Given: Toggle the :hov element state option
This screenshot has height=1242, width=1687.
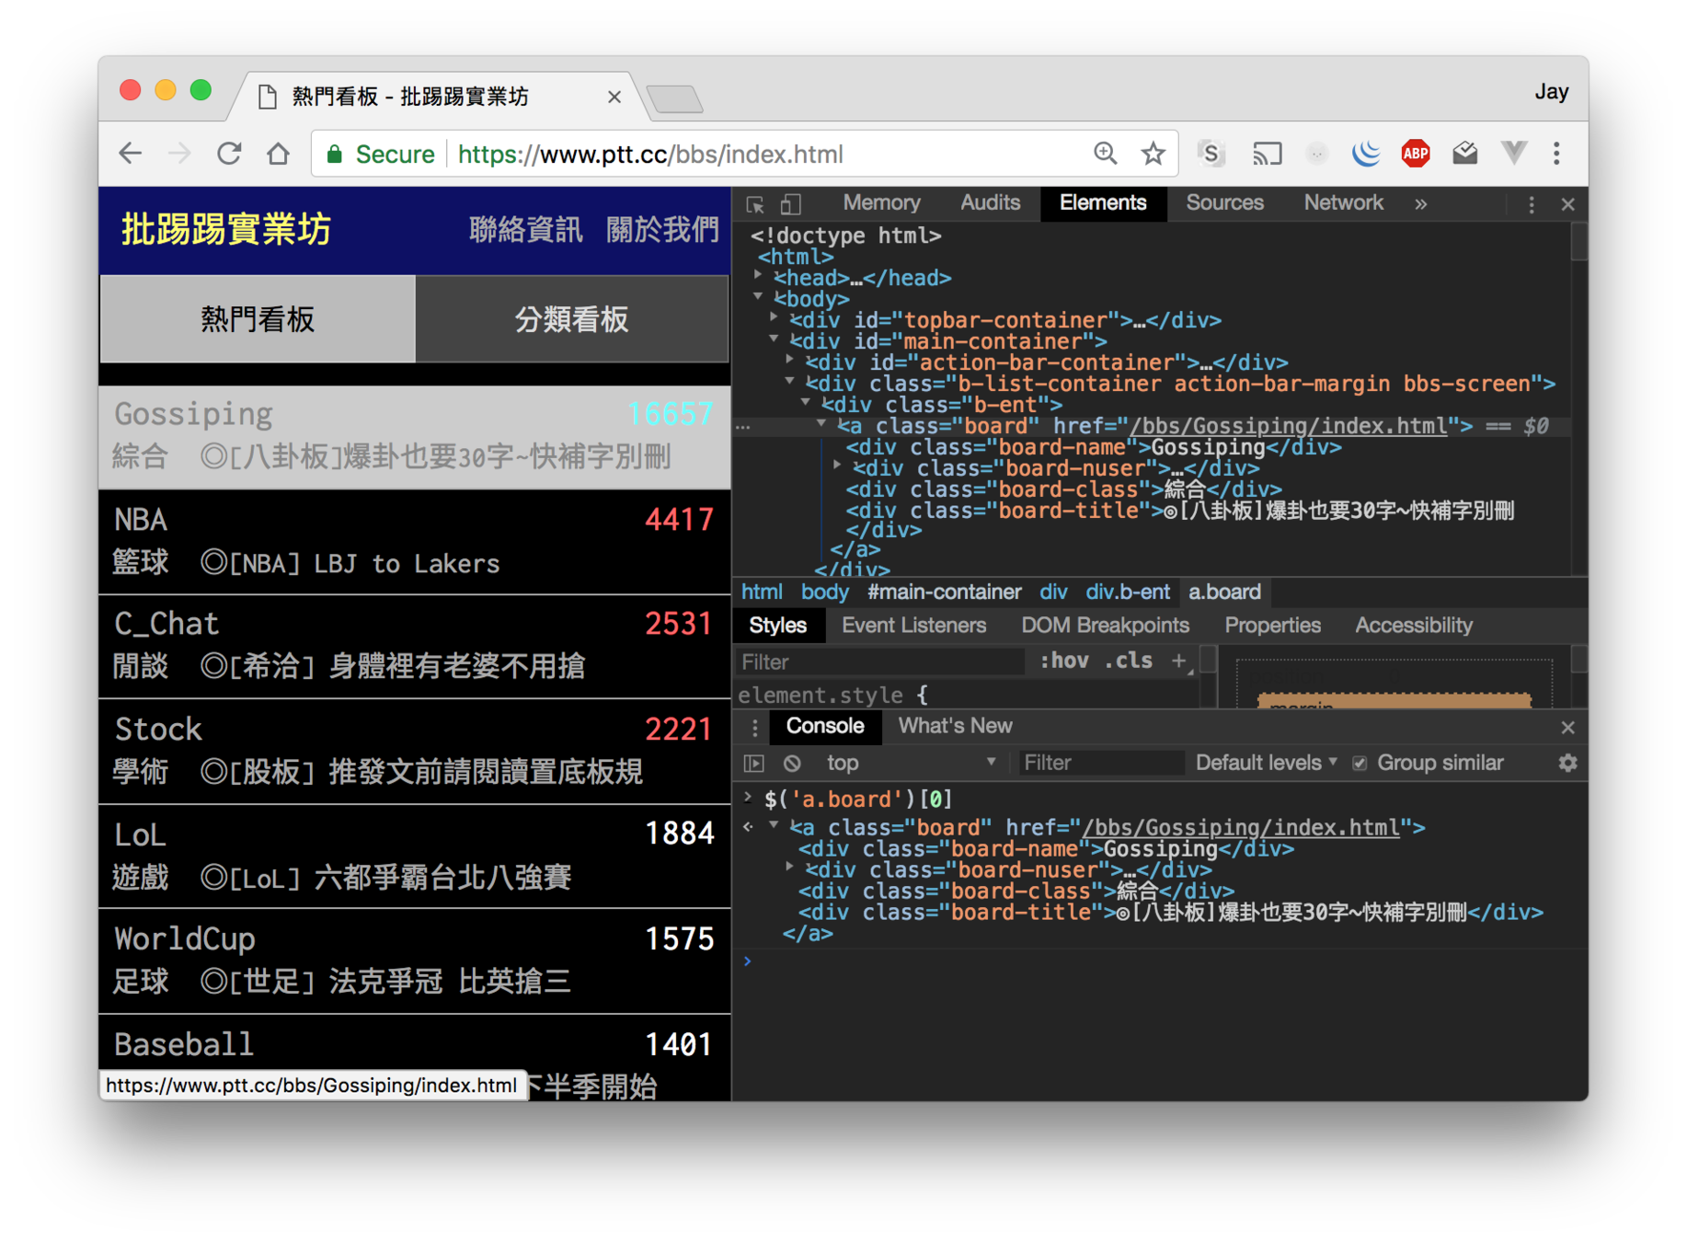Looking at the screenshot, I should 1064,661.
